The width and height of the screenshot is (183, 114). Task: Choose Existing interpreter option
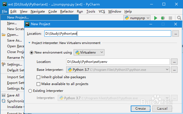click(x=30, y=91)
